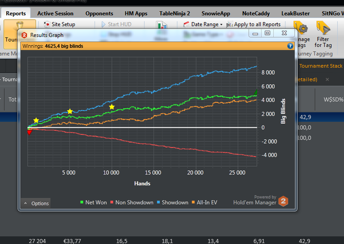Expand the Options panel
This screenshot has width=344, height=244.
point(36,203)
